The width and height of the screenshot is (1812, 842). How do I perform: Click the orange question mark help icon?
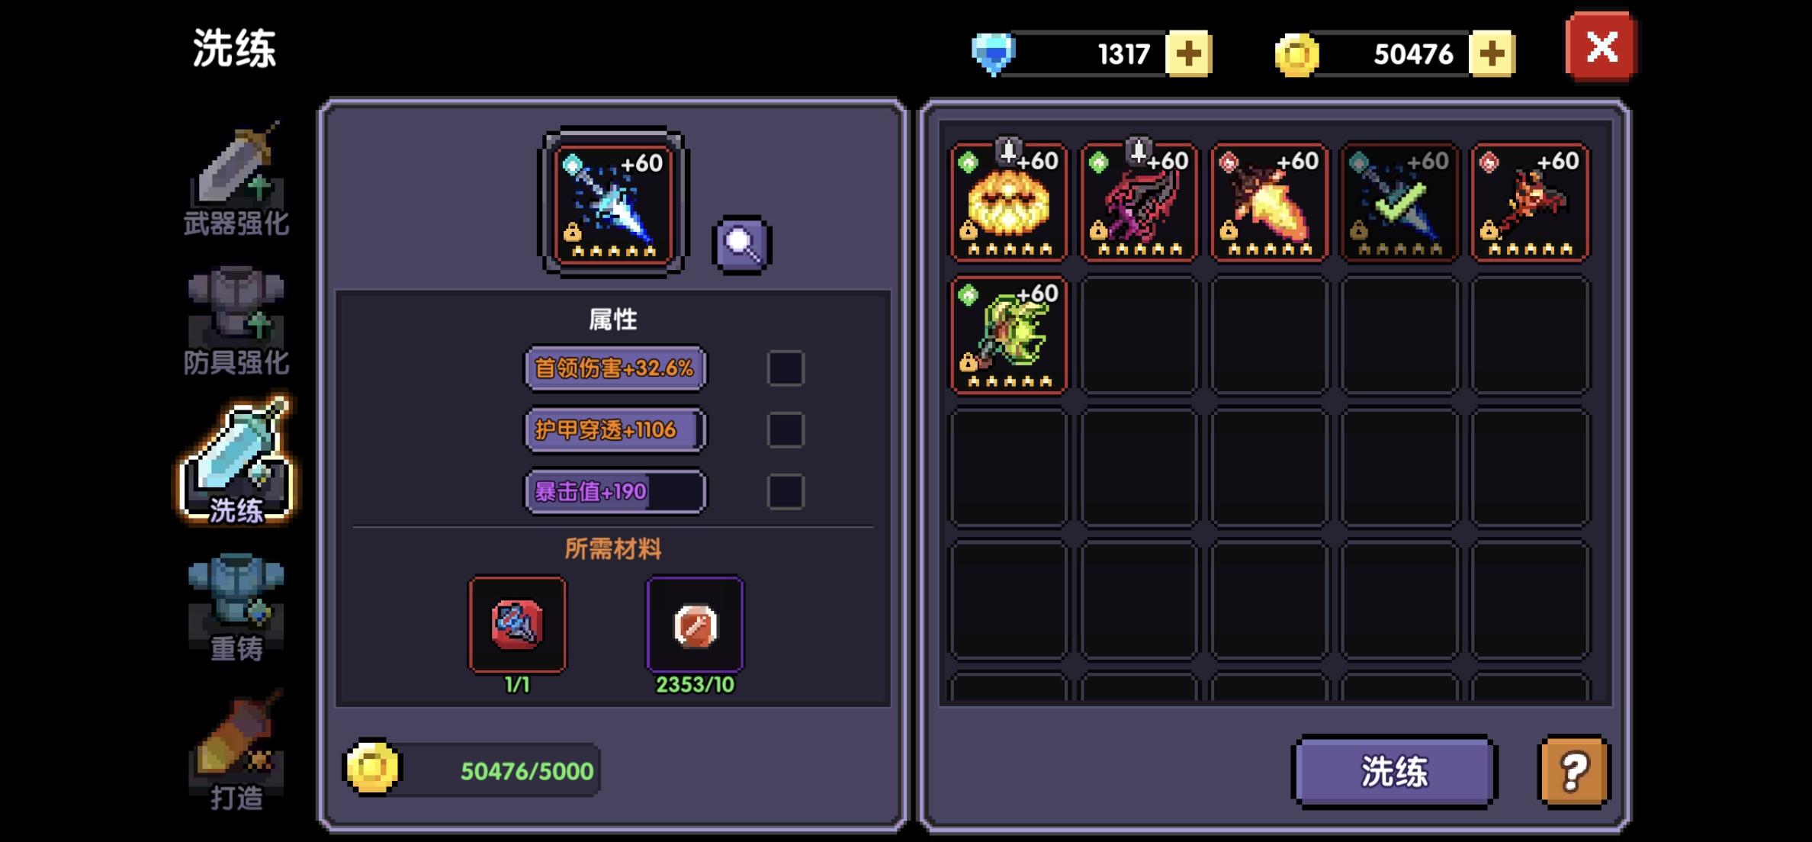(1574, 771)
